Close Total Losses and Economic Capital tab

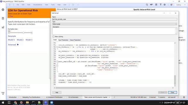[x=109, y=97]
